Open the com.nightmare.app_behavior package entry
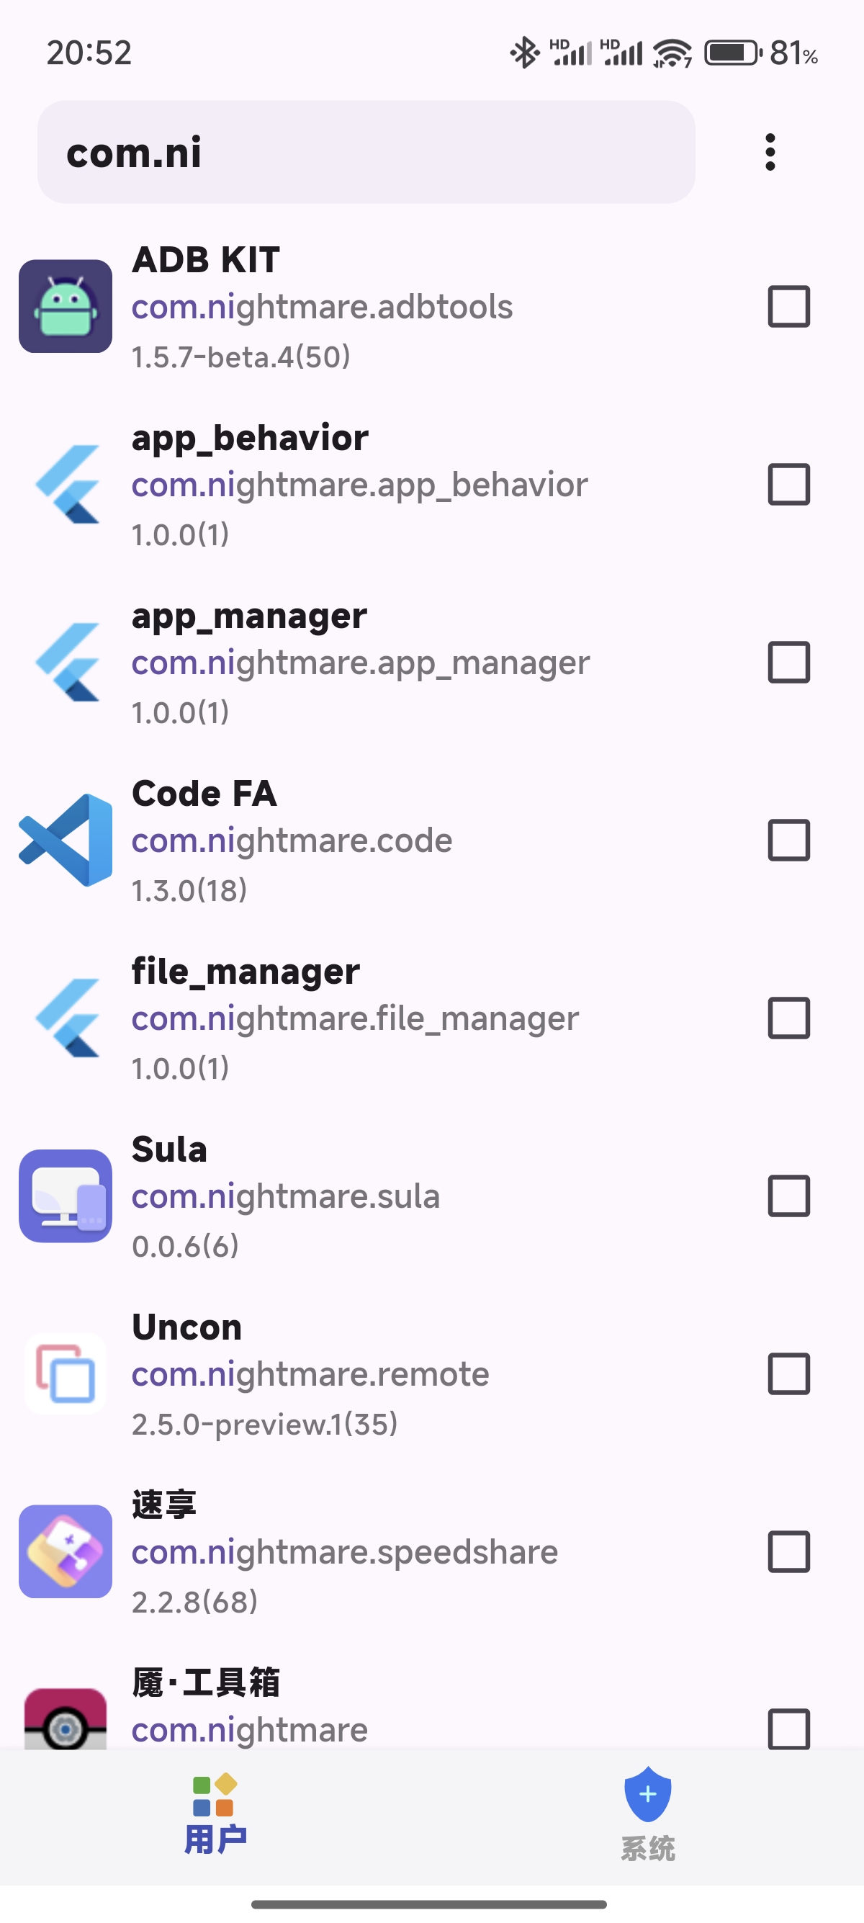The width and height of the screenshot is (864, 1923). 359,485
